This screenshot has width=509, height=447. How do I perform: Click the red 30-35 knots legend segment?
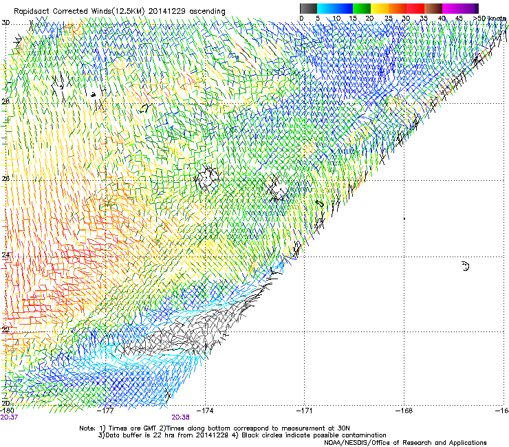click(415, 8)
